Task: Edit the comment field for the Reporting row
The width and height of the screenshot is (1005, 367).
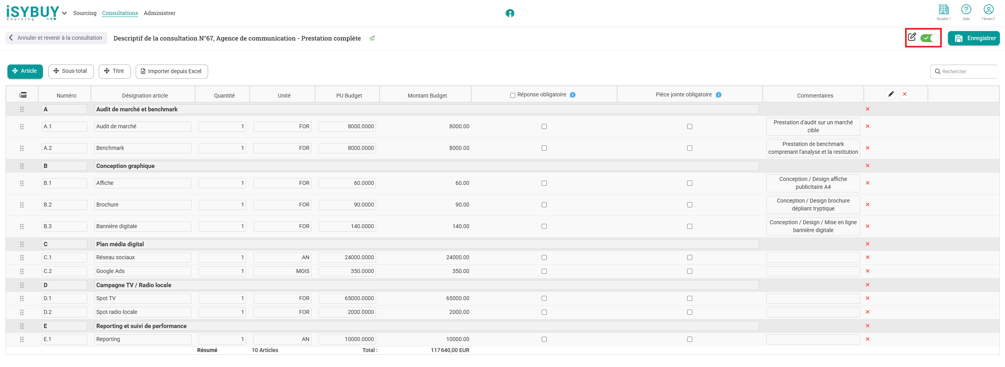Action: [x=813, y=339]
